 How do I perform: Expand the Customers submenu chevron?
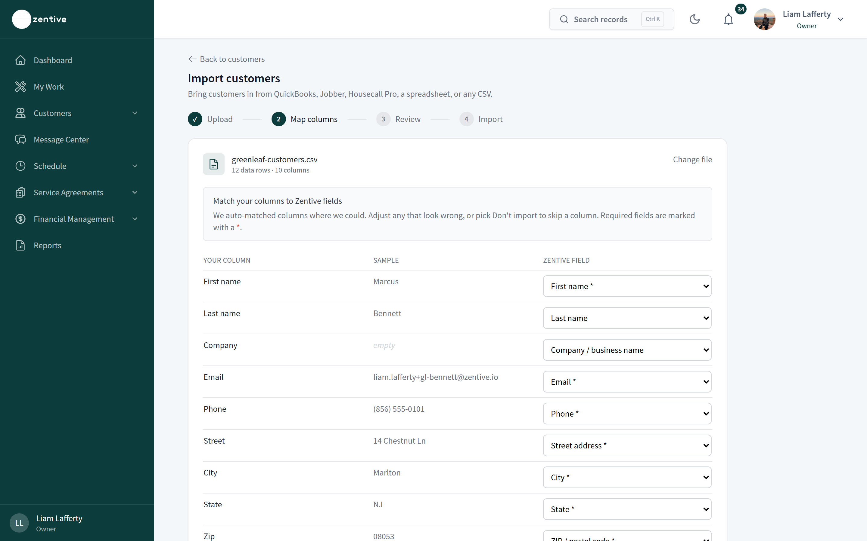click(x=135, y=113)
